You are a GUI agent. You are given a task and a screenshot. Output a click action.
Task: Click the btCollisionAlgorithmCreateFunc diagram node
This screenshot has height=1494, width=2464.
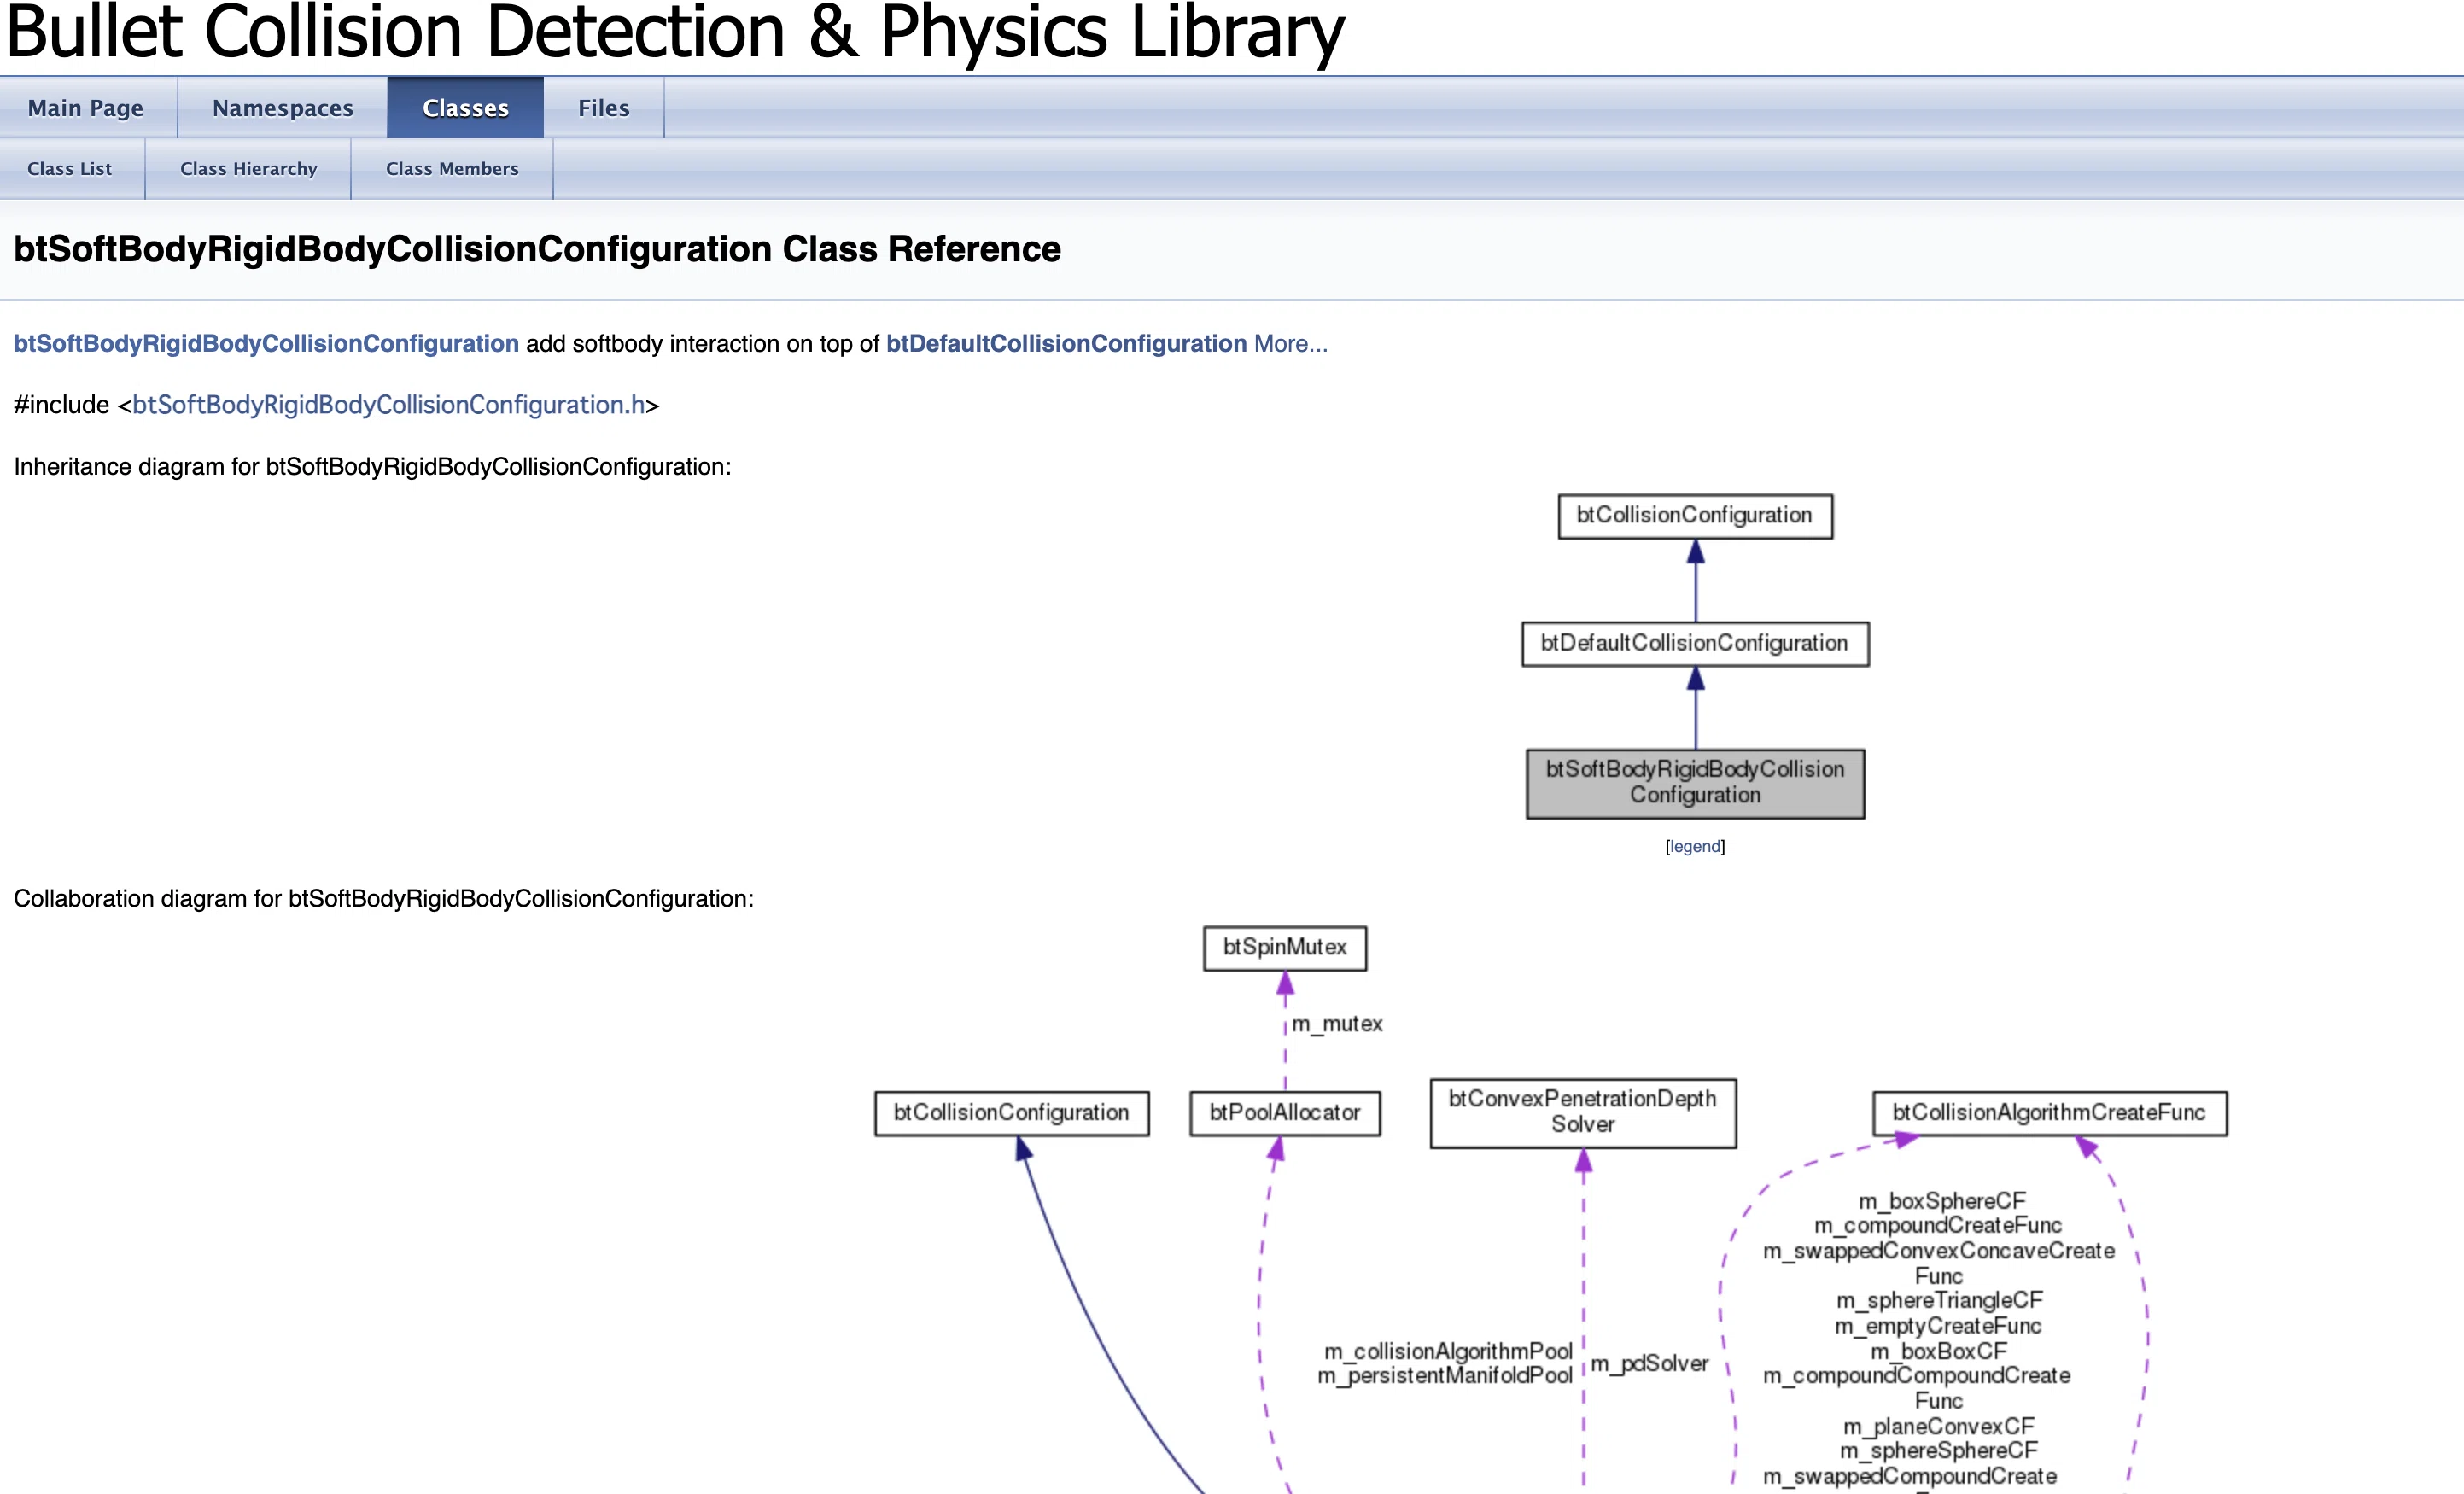tap(2049, 1113)
